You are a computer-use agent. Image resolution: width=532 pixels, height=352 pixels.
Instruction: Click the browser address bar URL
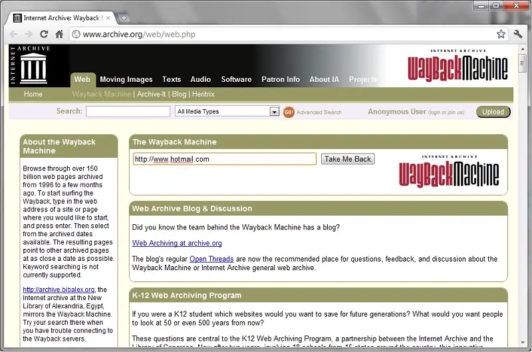tap(139, 35)
